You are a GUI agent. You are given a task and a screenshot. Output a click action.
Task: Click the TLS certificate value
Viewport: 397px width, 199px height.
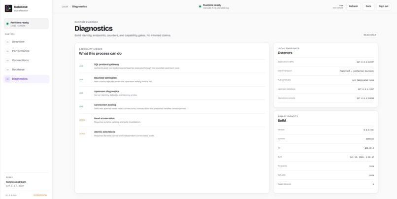pyautogui.click(x=363, y=80)
